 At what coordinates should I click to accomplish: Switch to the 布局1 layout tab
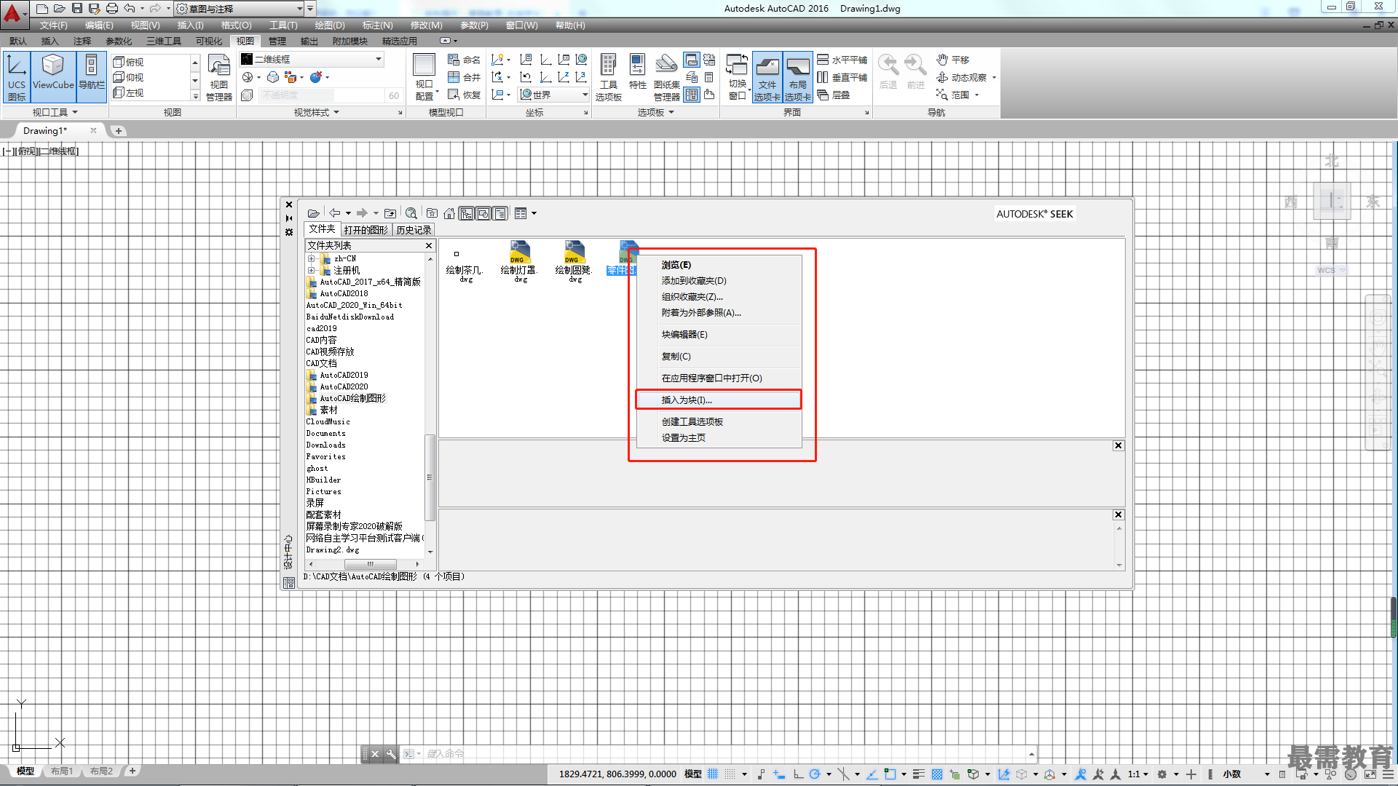(x=62, y=771)
